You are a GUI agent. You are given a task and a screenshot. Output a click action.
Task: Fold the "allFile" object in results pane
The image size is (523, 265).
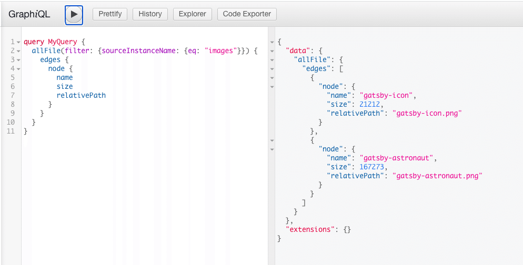pos(272,60)
